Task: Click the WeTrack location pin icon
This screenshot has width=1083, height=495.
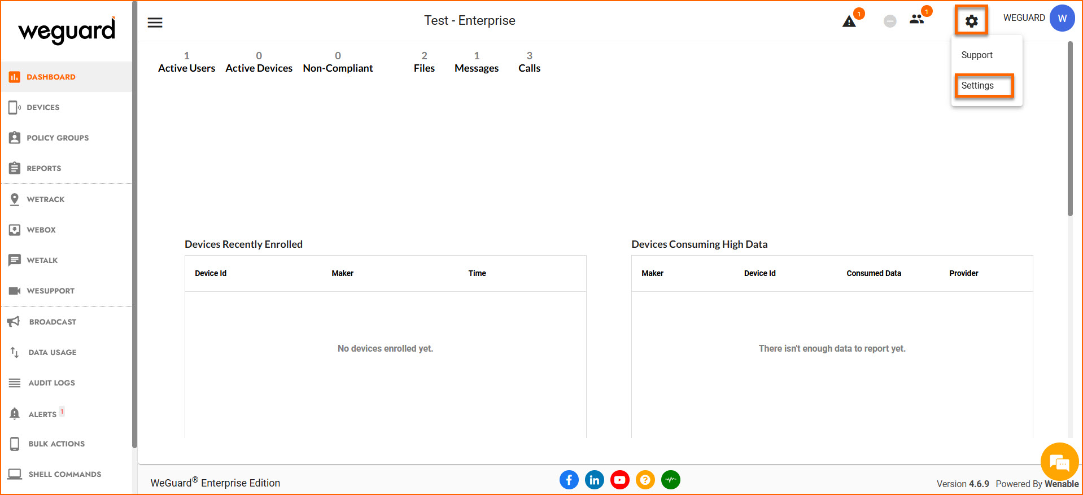Action: 15,199
